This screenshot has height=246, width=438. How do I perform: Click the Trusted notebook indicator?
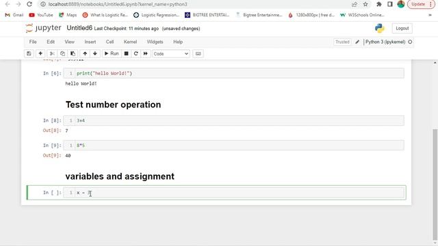[342, 42]
